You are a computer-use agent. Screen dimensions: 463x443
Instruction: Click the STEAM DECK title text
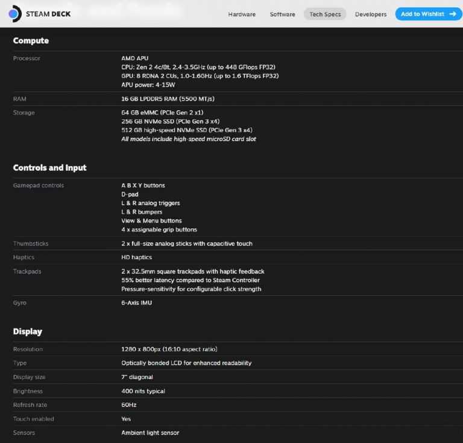(48, 14)
